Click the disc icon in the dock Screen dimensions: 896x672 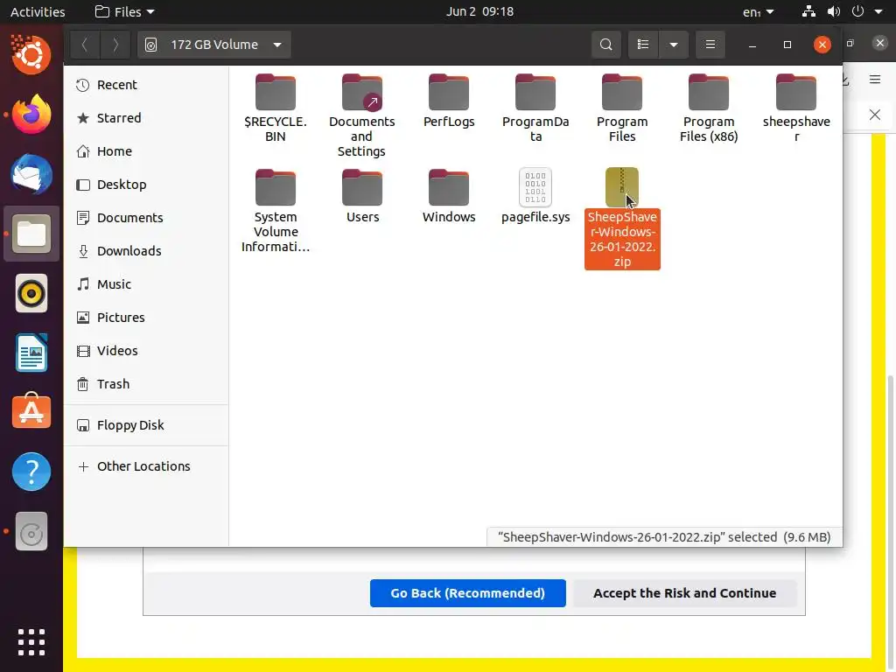pyautogui.click(x=31, y=531)
